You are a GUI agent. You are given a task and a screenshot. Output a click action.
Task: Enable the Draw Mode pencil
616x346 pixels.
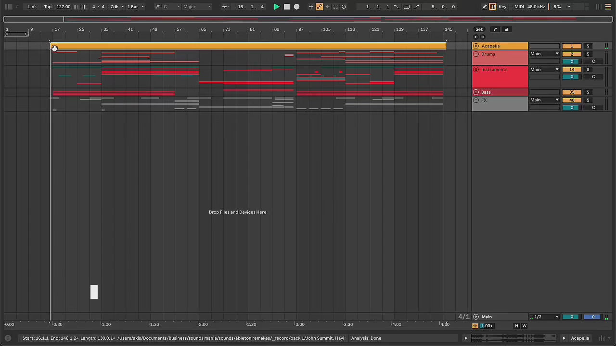click(x=485, y=7)
